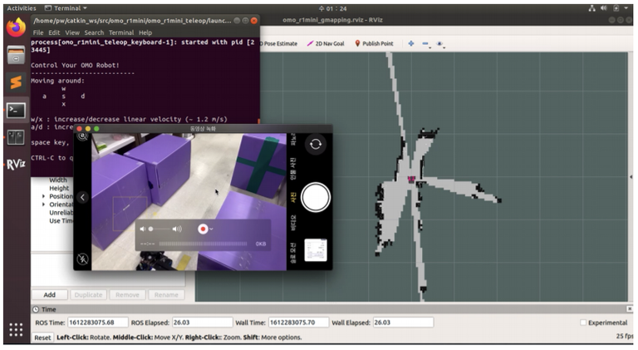The height and width of the screenshot is (350, 638).
Task: Select the 2D Nav Goal tool
Action: tap(326, 43)
